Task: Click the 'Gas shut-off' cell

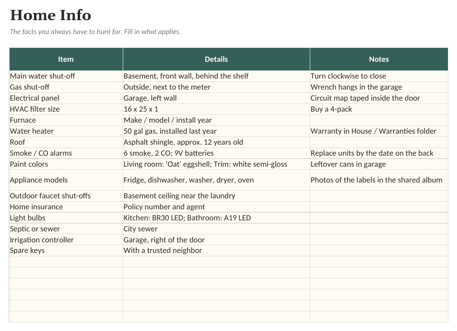Action: [x=66, y=87]
